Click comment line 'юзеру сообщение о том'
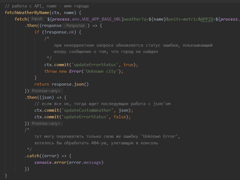 [x=106, y=52]
